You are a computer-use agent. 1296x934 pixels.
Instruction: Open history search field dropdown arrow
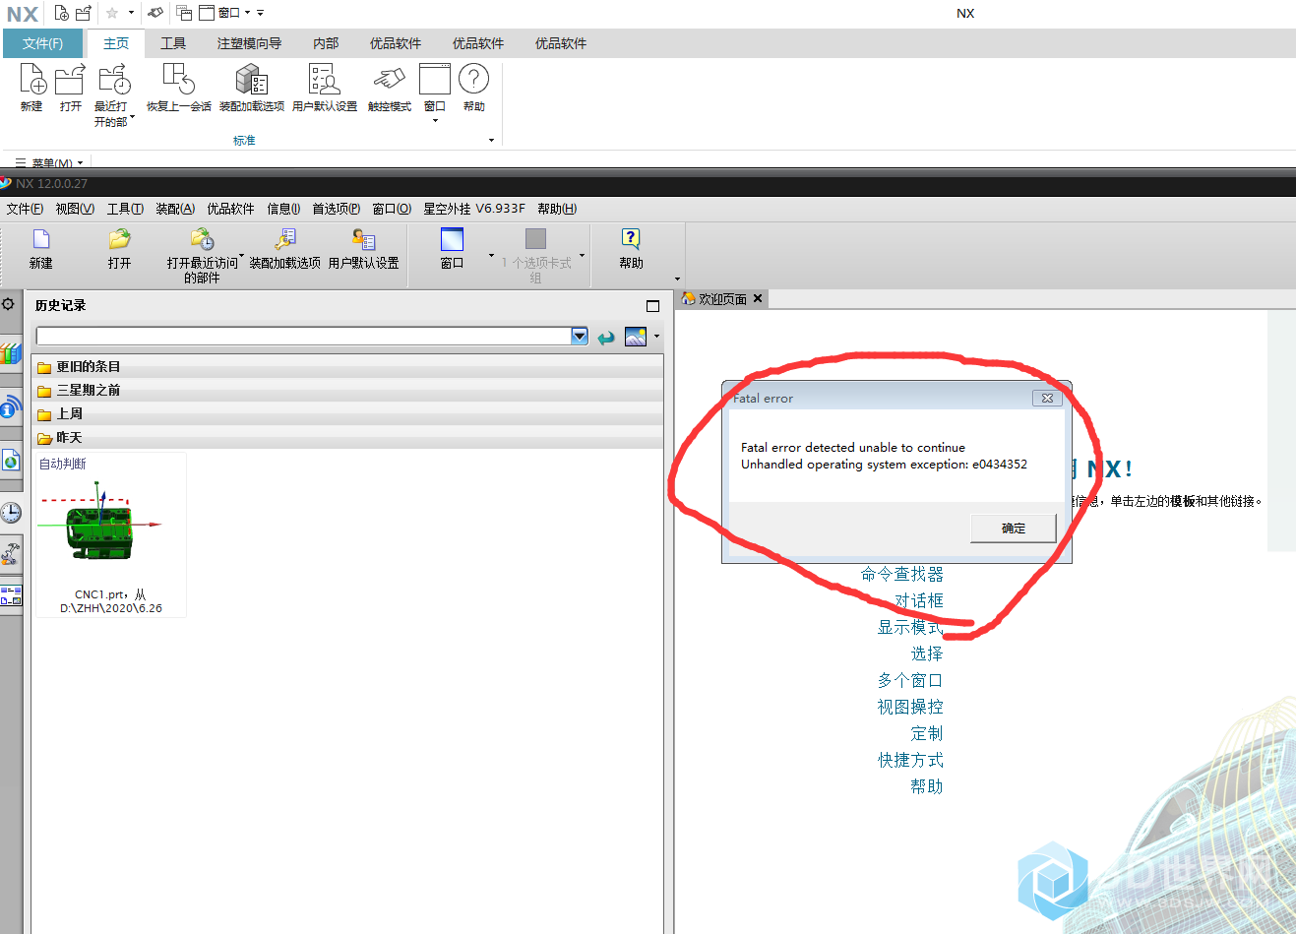580,337
